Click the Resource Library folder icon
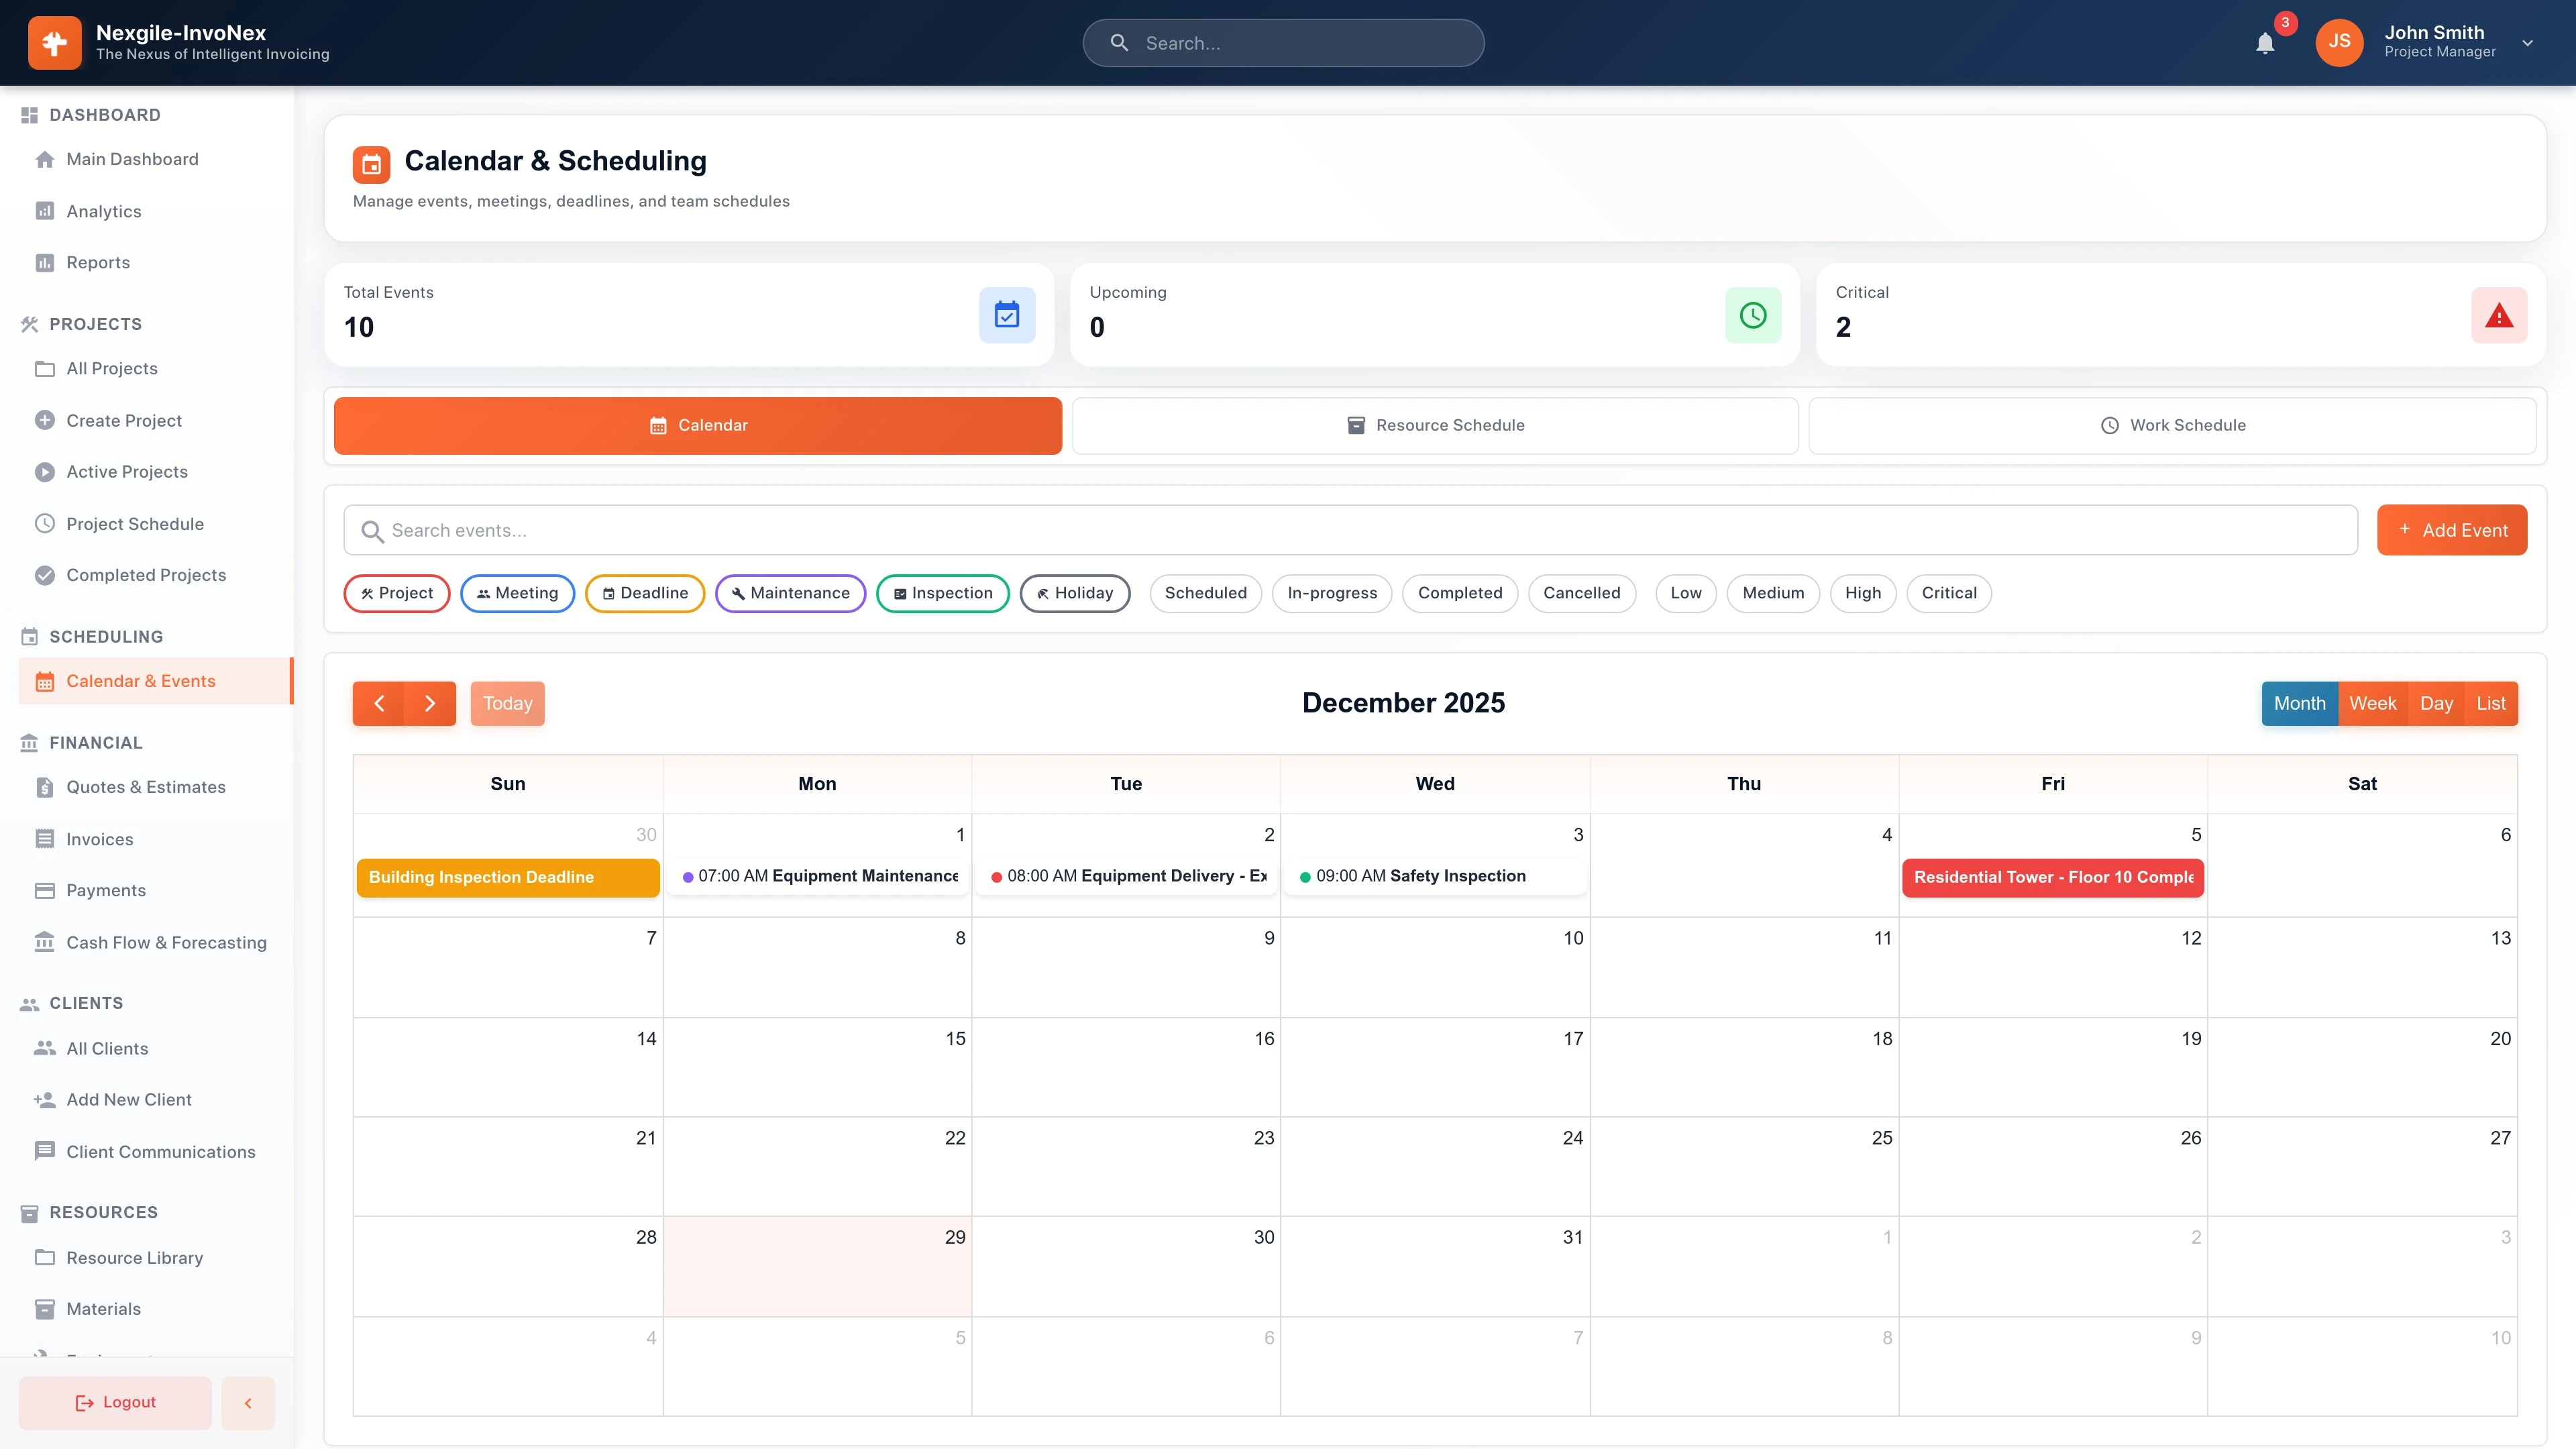2576x1449 pixels. (x=44, y=1257)
